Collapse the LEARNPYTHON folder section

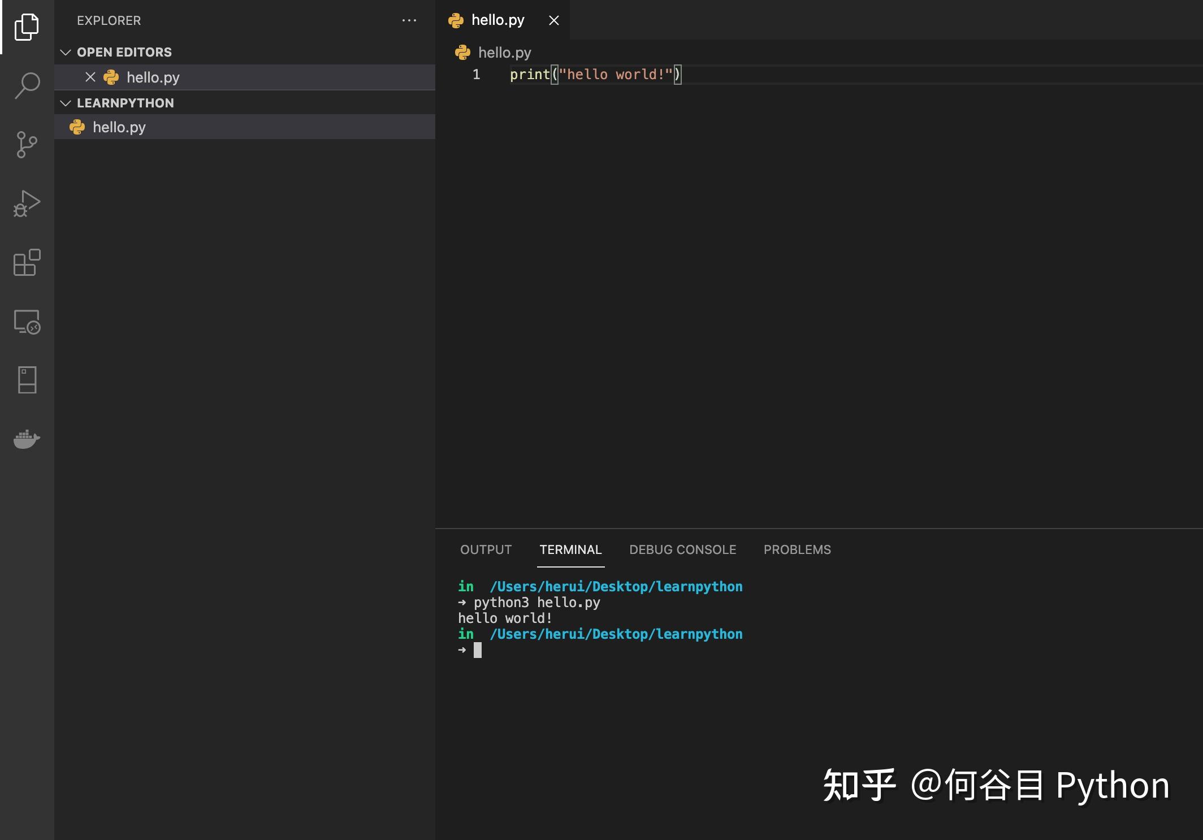66,103
